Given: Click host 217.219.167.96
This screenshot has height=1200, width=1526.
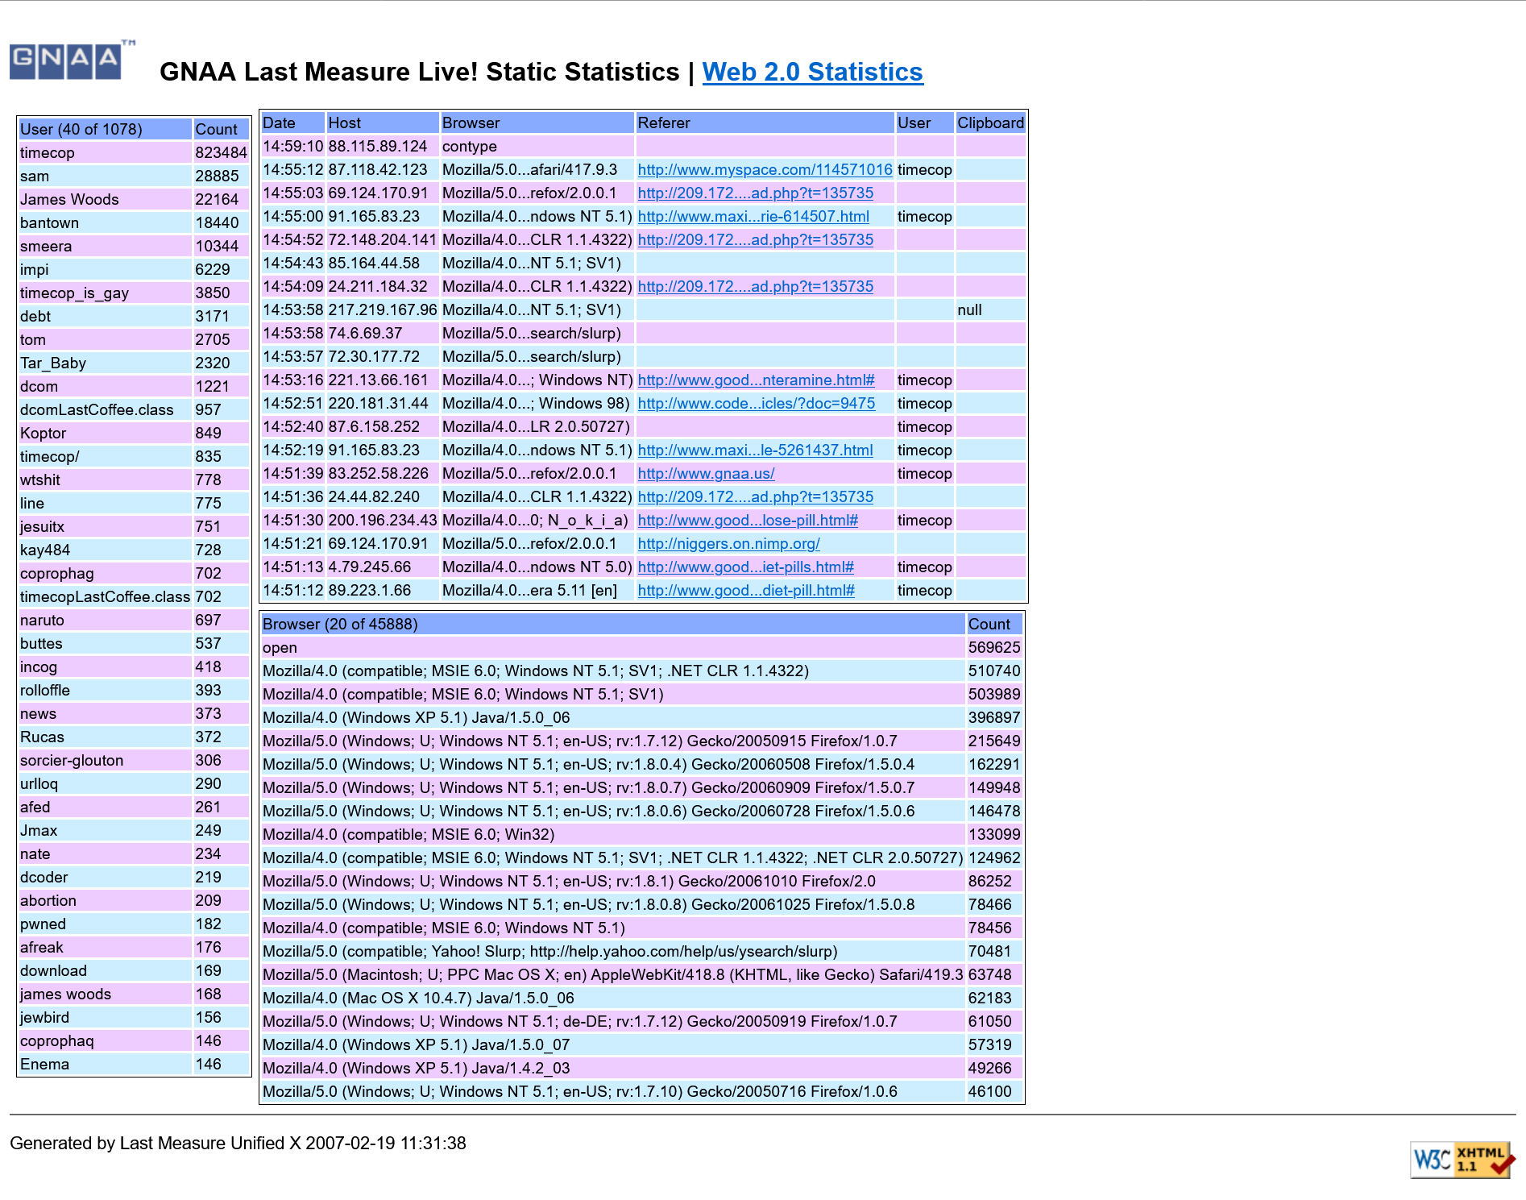Looking at the screenshot, I should tap(383, 309).
